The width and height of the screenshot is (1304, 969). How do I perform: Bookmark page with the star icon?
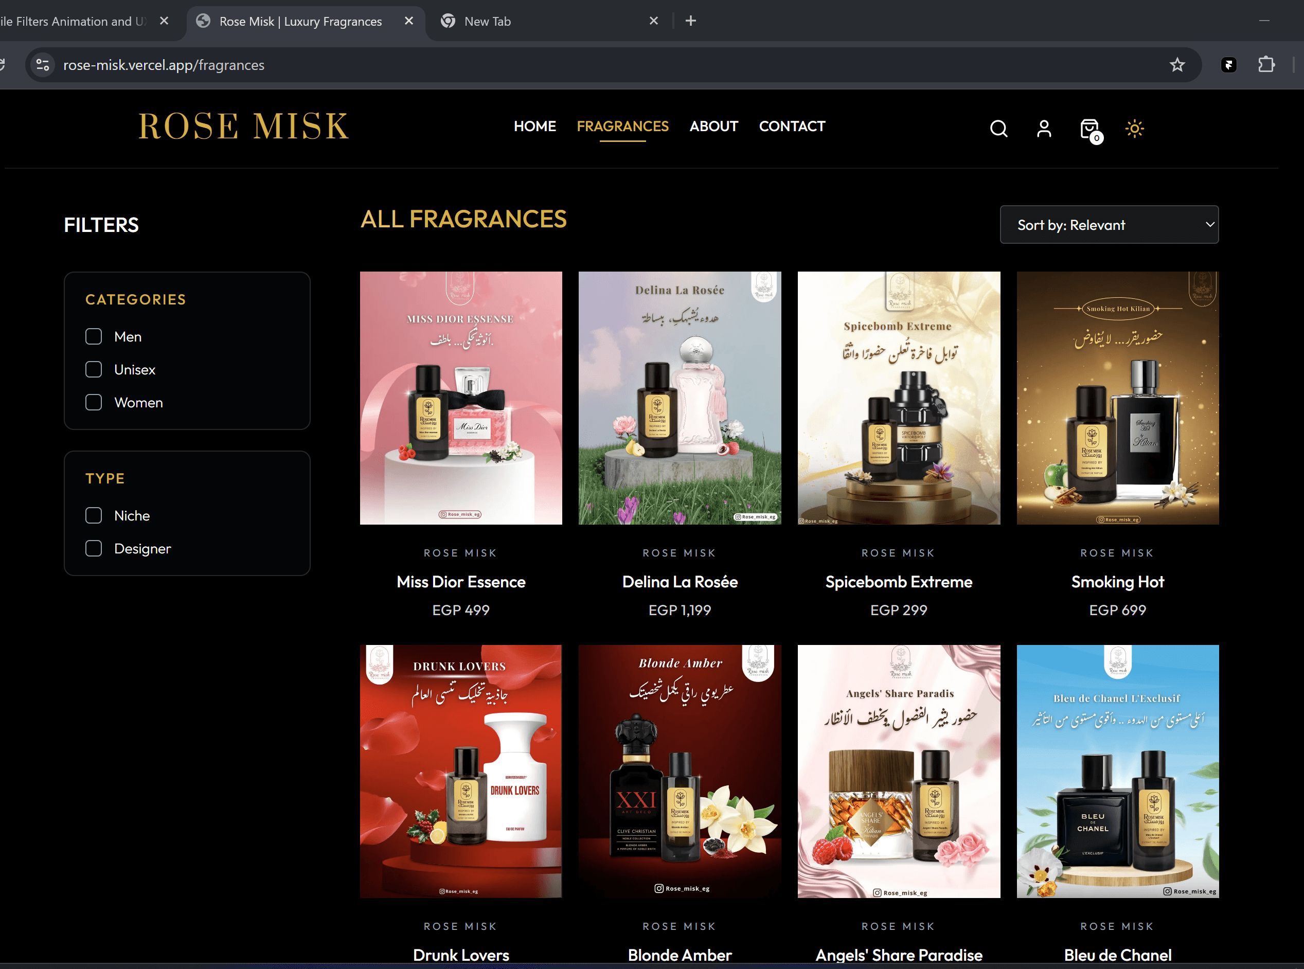click(1177, 64)
